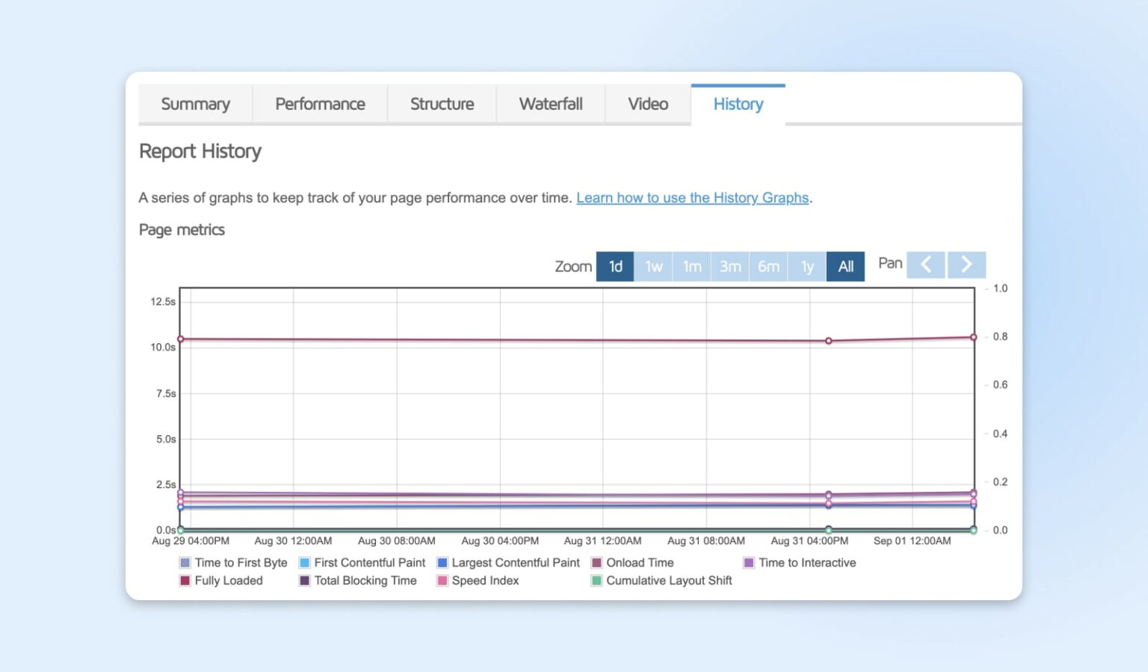This screenshot has width=1148, height=672.
Task: Click the Cumulative Layout Shift legend square
Action: (x=596, y=581)
